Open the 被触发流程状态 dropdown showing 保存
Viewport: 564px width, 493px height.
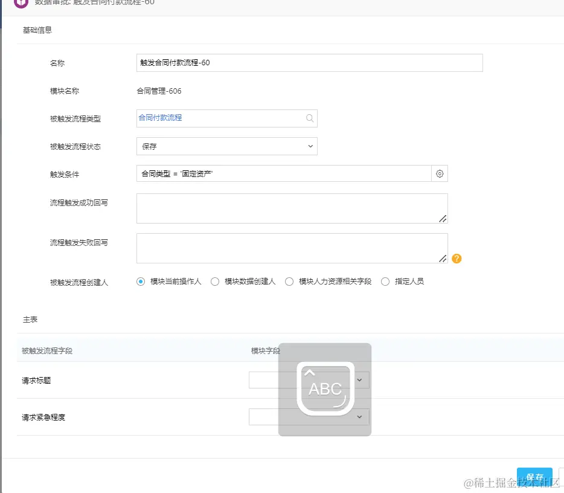pos(227,146)
